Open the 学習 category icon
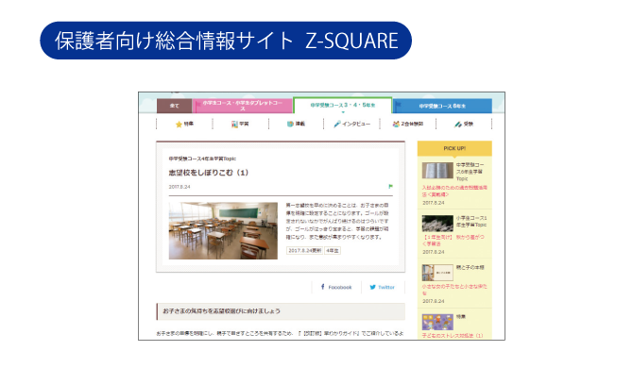This screenshot has width=633, height=368. 234,125
